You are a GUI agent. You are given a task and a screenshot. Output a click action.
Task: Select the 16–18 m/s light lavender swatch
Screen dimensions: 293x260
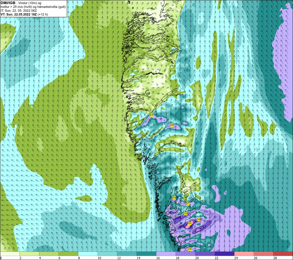166,254
